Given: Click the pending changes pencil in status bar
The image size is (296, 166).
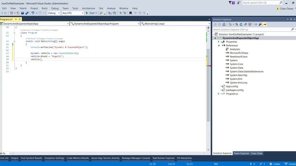Looking at the screenshot, I should pyautogui.click(x=261, y=164).
